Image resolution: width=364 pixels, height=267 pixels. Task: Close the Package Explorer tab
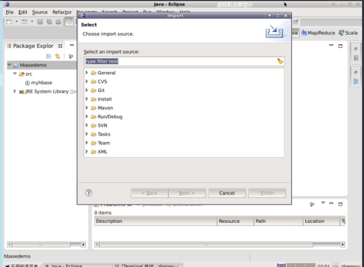(60, 46)
